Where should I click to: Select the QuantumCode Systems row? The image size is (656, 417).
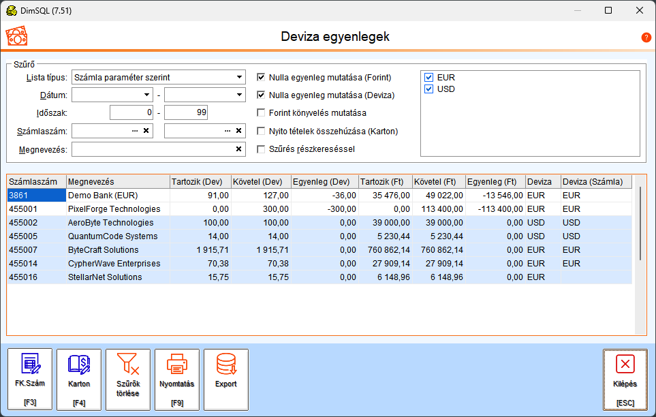pos(319,236)
